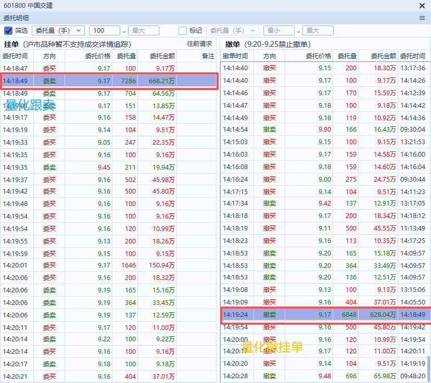Image resolution: width=431 pixels, height=383 pixels.
Task: Select the 14:18:49 委卖 7286 row
Action: [109, 81]
